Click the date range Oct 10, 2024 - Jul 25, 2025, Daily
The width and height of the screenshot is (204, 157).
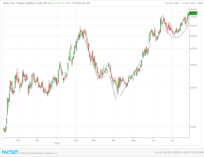click(184, 3)
